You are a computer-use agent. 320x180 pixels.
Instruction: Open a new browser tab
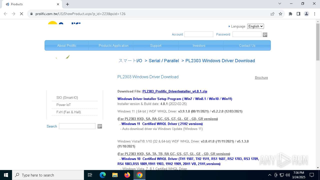[x=67, y=4]
